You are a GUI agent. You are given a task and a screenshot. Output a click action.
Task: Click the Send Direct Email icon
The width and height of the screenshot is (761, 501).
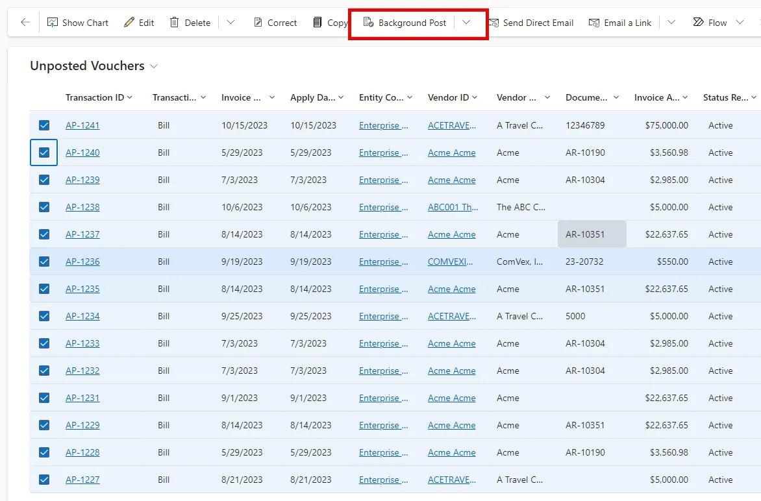point(493,22)
